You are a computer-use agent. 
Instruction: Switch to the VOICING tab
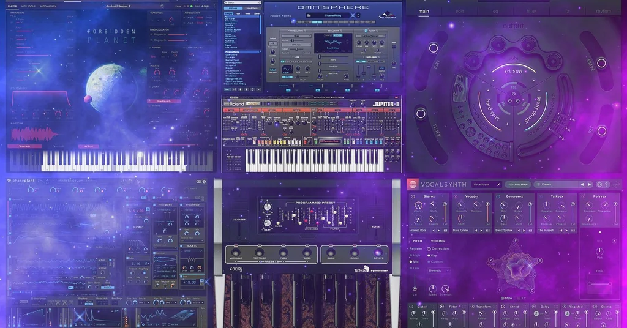[x=437, y=241]
